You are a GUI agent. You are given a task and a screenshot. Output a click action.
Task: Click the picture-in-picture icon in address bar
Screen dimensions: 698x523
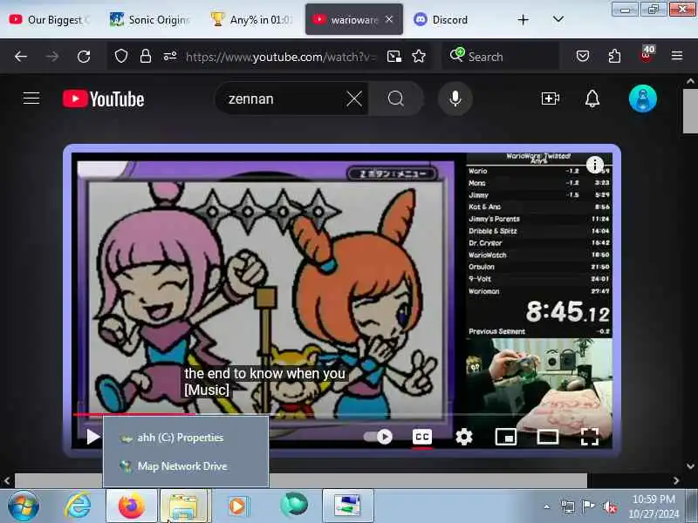point(394,57)
